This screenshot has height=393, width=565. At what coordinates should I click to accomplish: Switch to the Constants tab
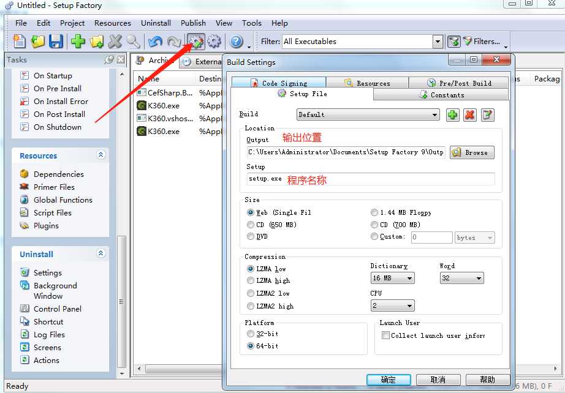[x=441, y=95]
